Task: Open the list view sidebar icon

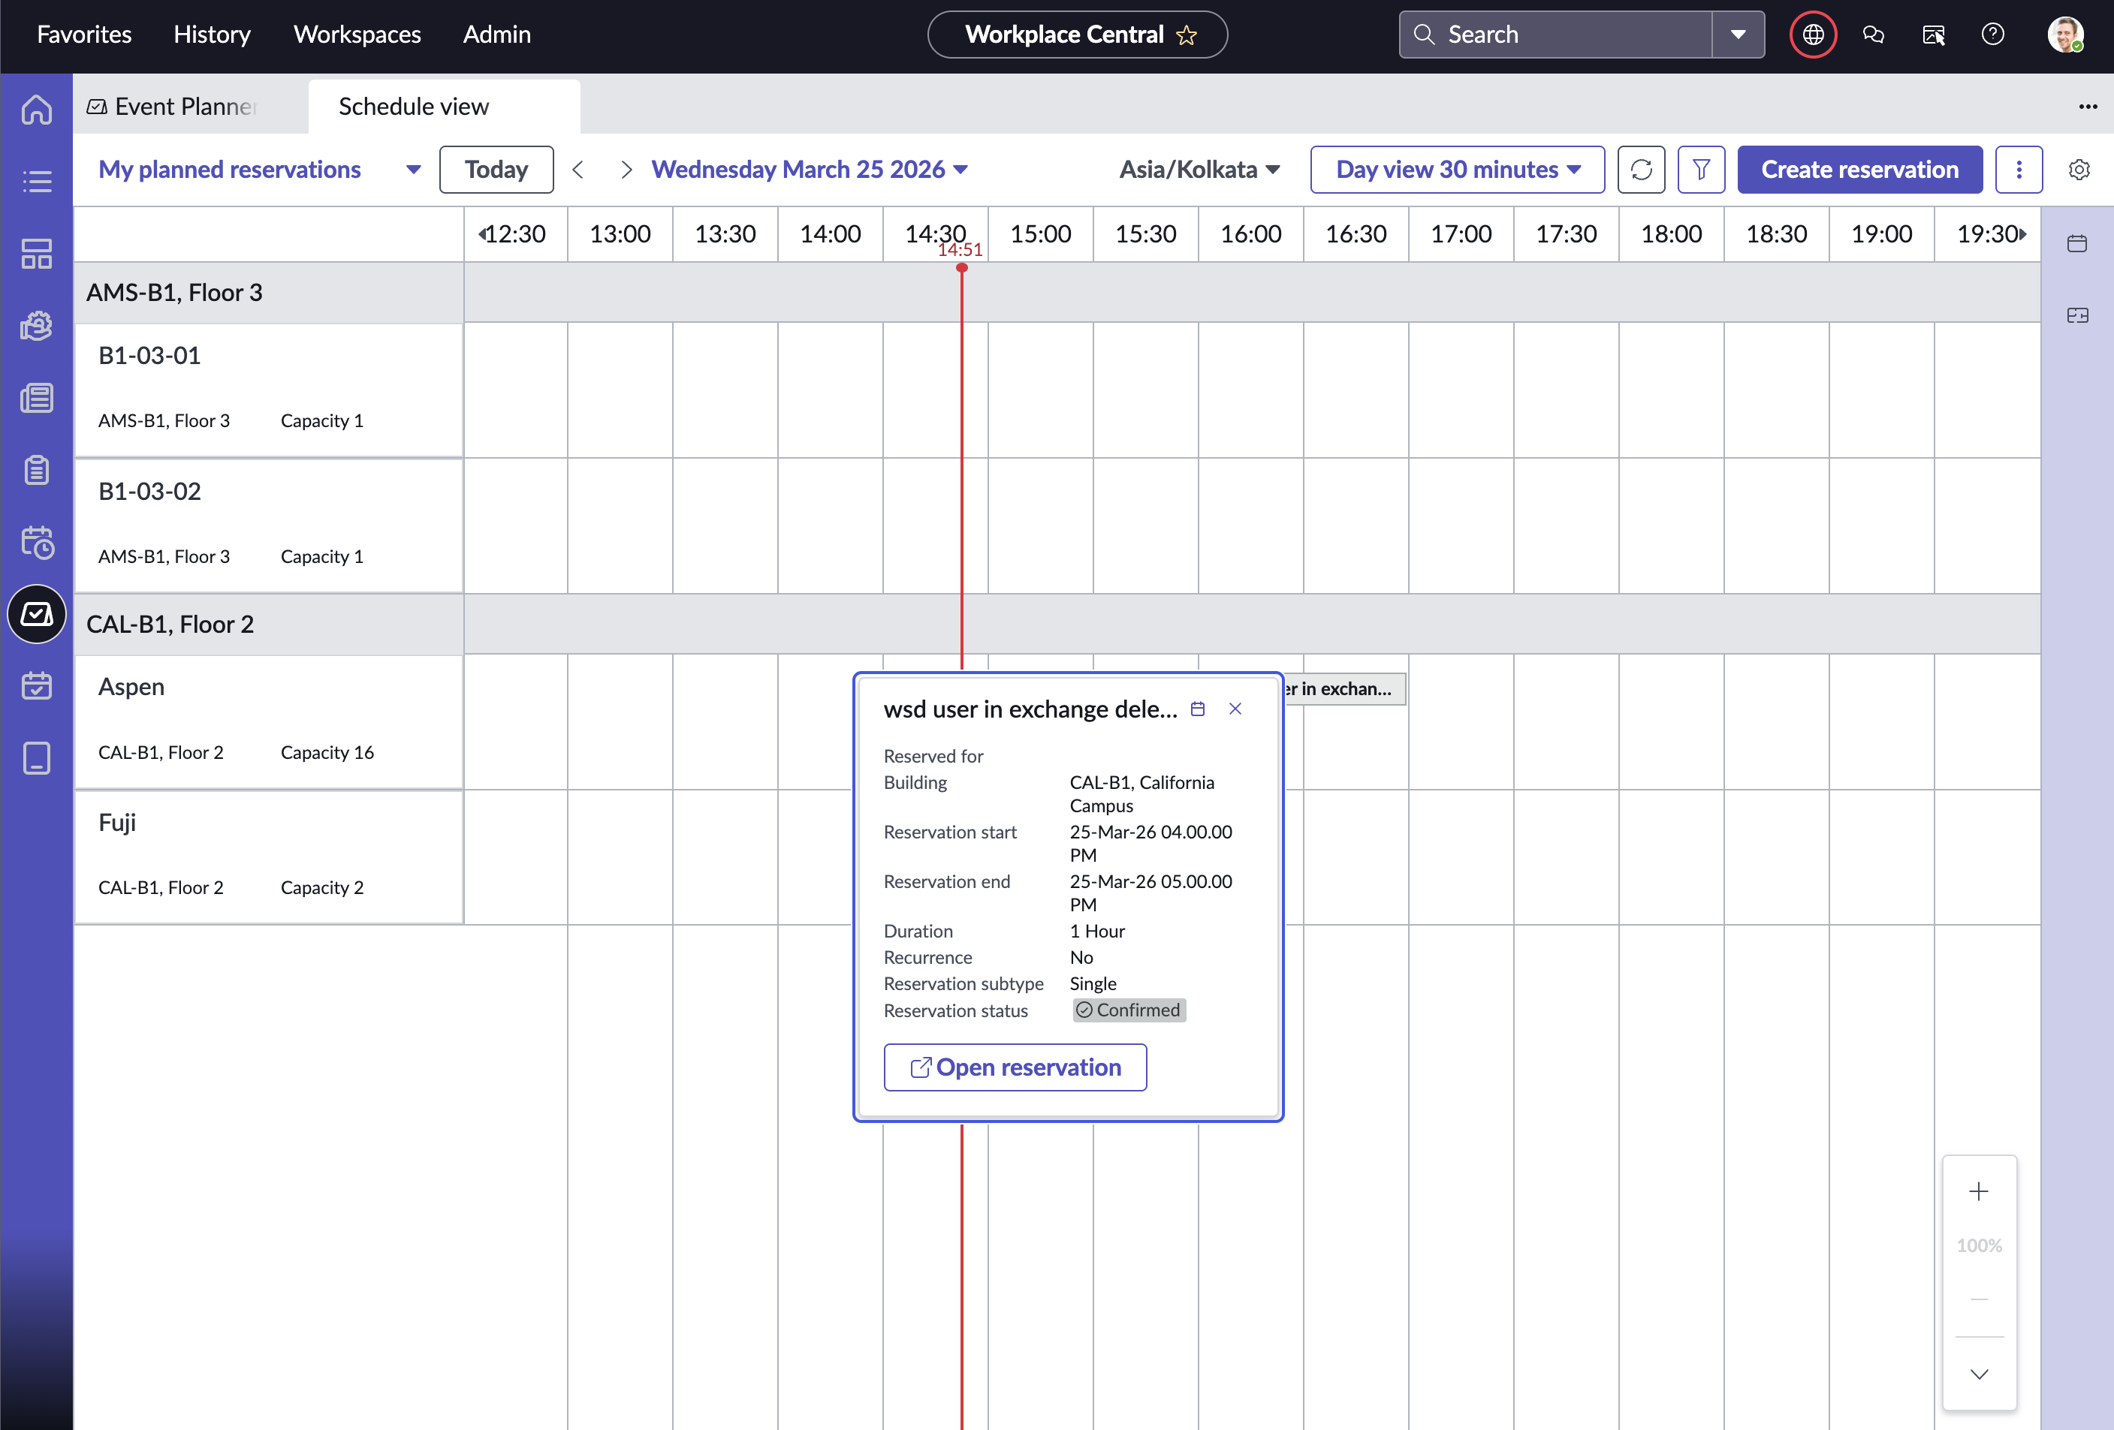Action: 36,181
